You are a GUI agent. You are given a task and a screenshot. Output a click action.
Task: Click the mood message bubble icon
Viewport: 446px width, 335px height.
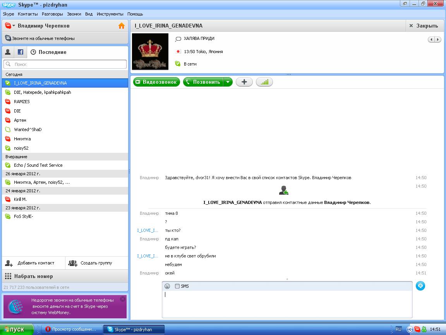tap(178, 39)
